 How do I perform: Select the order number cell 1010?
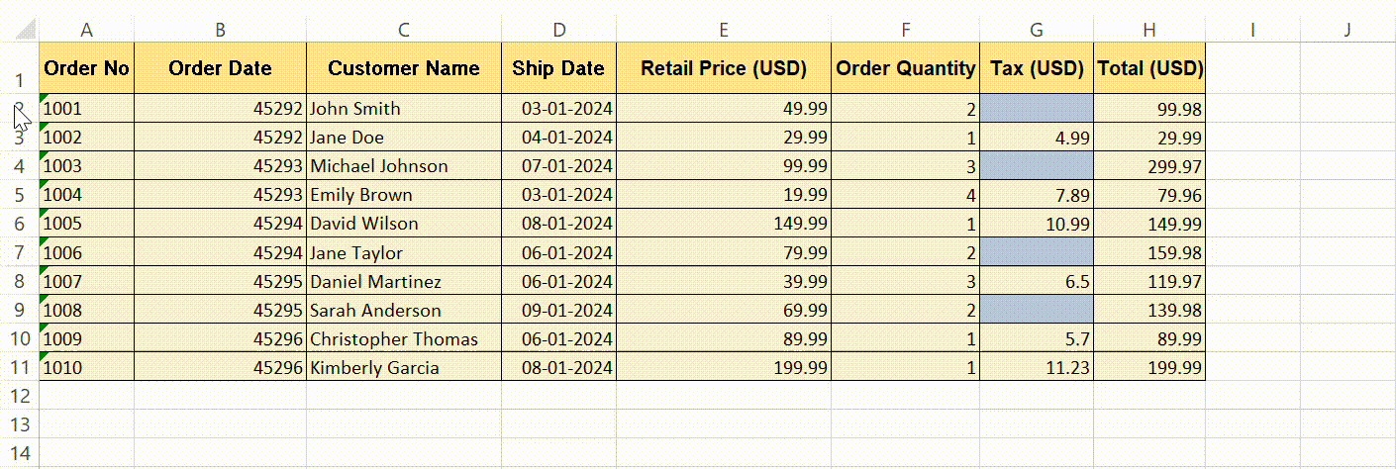tap(87, 367)
